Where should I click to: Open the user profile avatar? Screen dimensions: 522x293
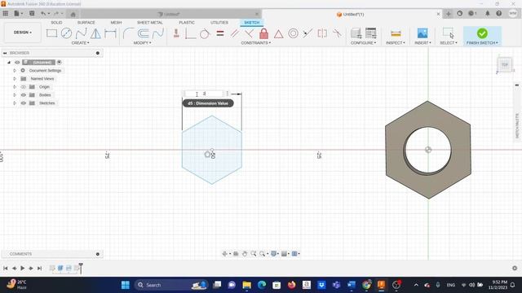point(513,13)
